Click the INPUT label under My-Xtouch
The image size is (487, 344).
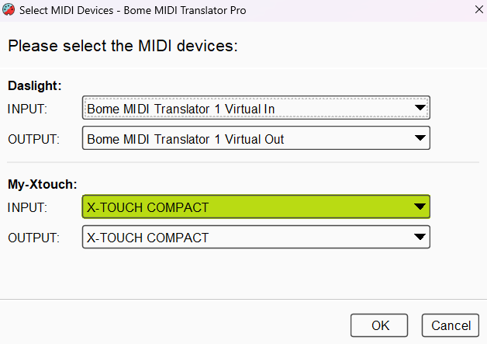coord(27,207)
